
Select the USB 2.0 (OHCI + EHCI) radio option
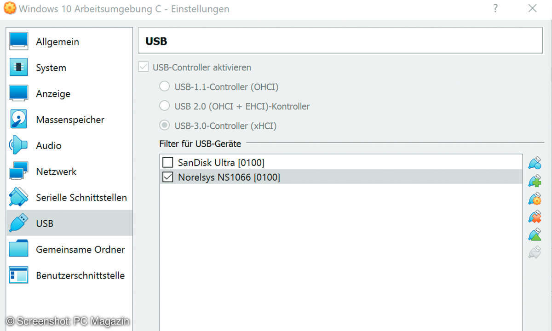(x=164, y=106)
